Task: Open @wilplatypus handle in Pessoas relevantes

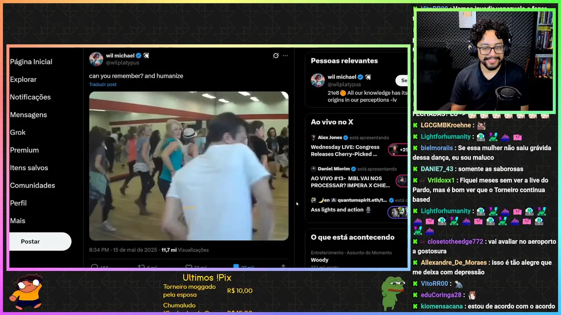Action: click(x=344, y=84)
